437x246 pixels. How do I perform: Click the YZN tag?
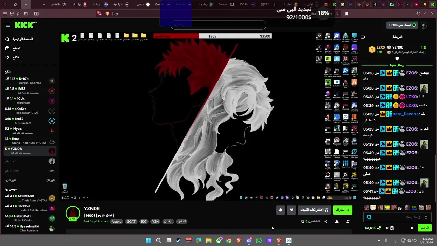coord(155,221)
